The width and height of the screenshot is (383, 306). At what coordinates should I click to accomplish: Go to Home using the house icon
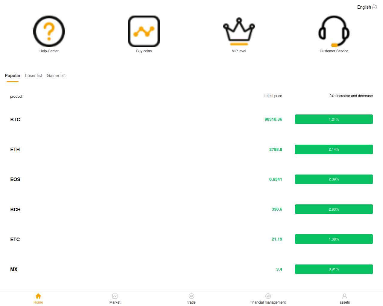tap(38, 296)
